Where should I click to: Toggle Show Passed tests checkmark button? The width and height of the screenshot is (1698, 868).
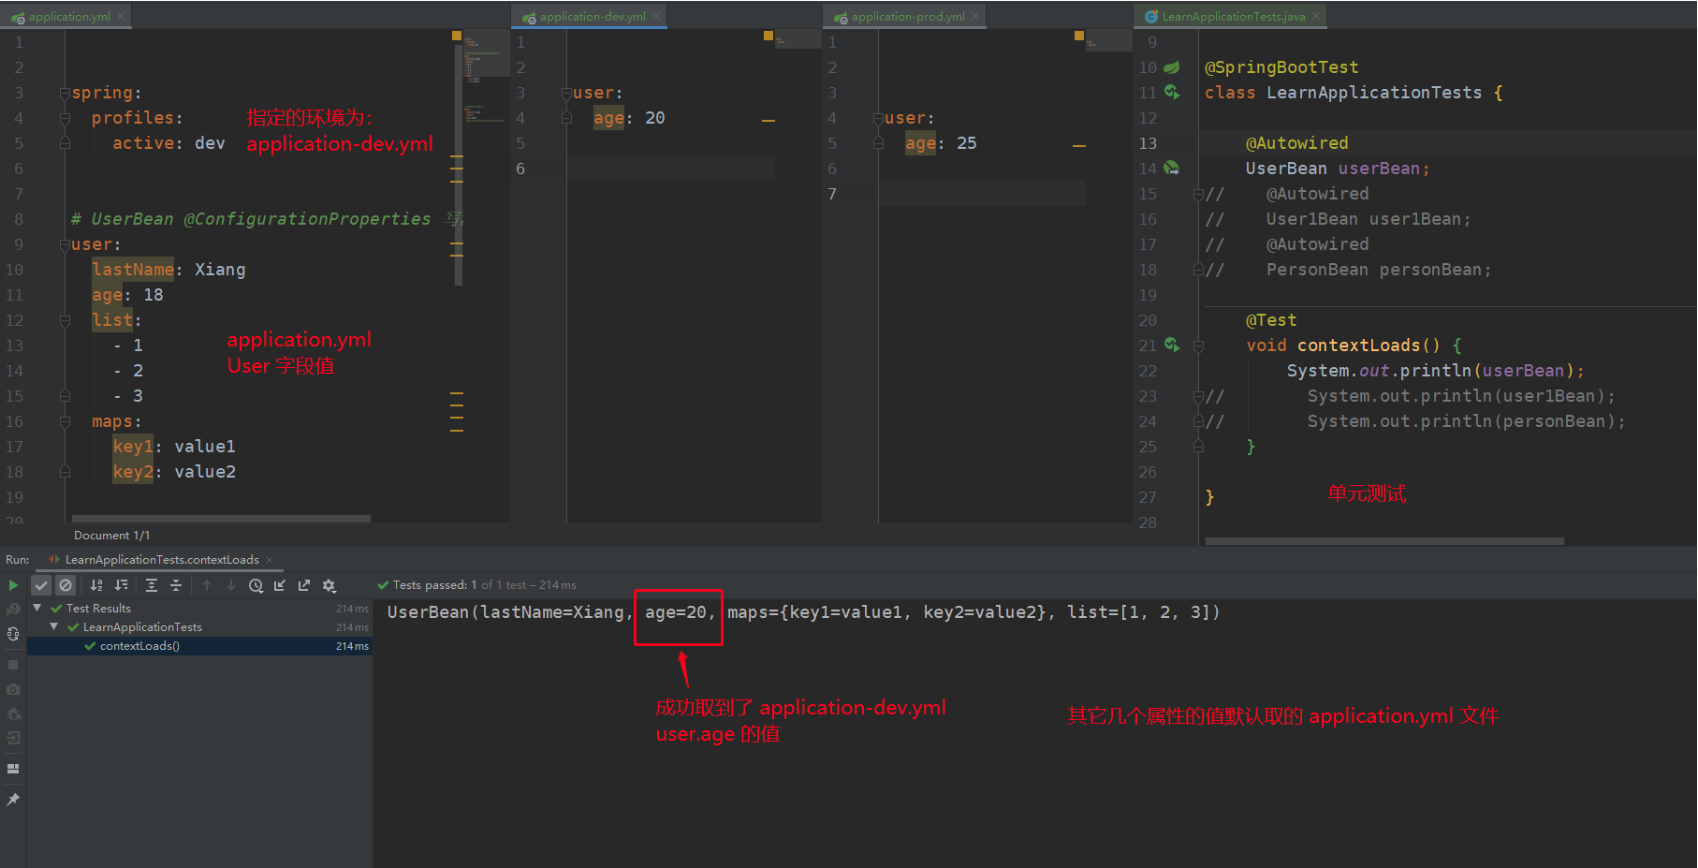coord(41,585)
